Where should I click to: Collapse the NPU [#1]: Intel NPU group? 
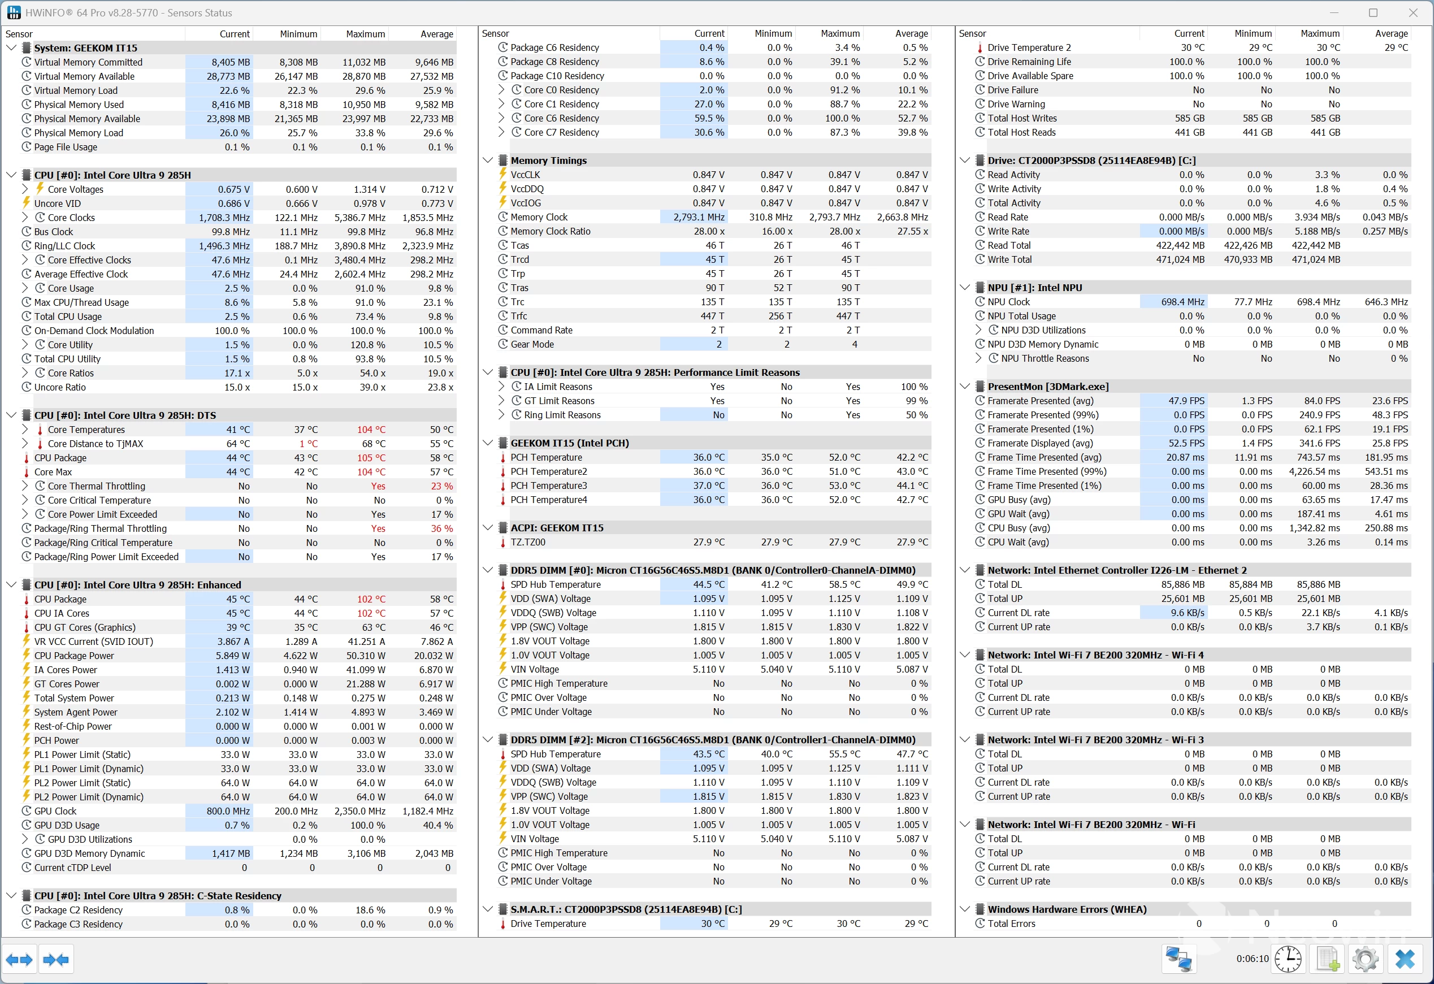[x=964, y=288]
